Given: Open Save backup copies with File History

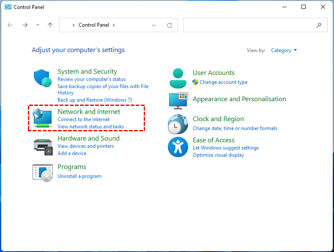Looking at the screenshot, I should [x=103, y=89].
